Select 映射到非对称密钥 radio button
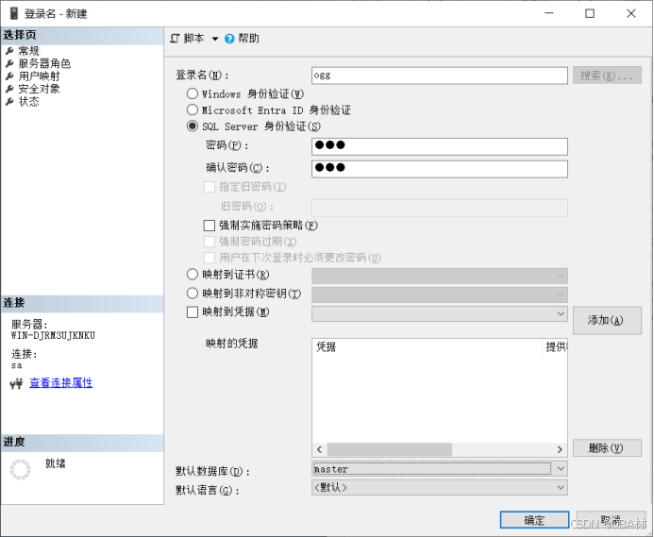This screenshot has height=537, width=654. click(193, 294)
